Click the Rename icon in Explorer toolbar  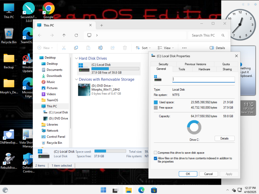pos(100,48)
